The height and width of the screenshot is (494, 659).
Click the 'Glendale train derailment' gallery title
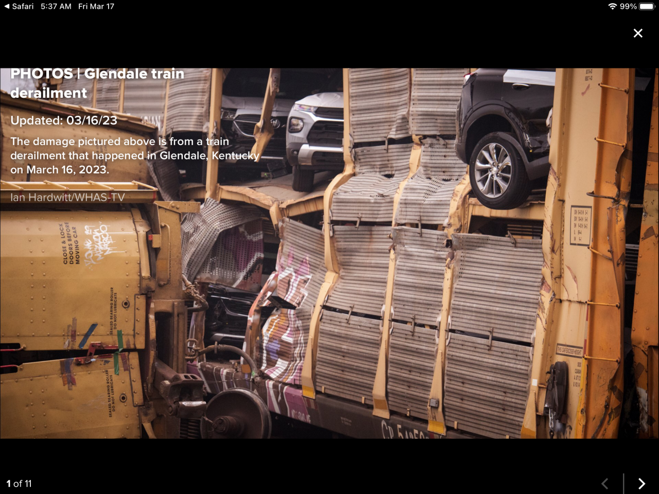pyautogui.click(x=97, y=83)
